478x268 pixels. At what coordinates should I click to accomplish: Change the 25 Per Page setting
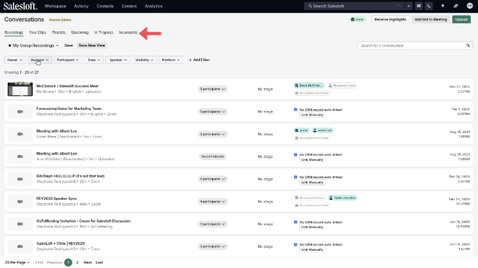(x=17, y=263)
